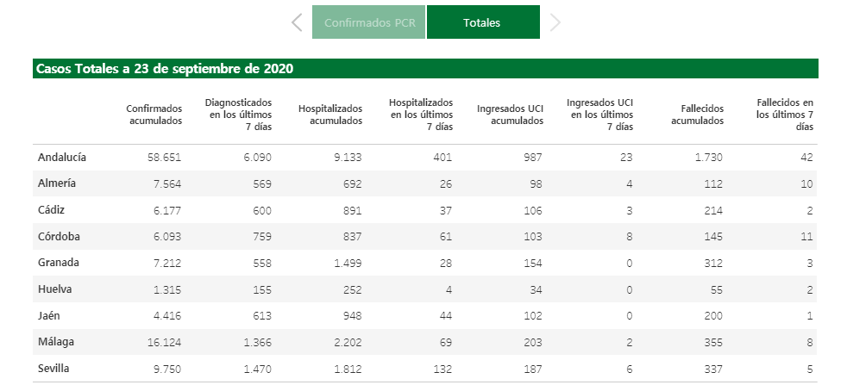Select the Jaén row label
The image size is (847, 385).
(50, 315)
